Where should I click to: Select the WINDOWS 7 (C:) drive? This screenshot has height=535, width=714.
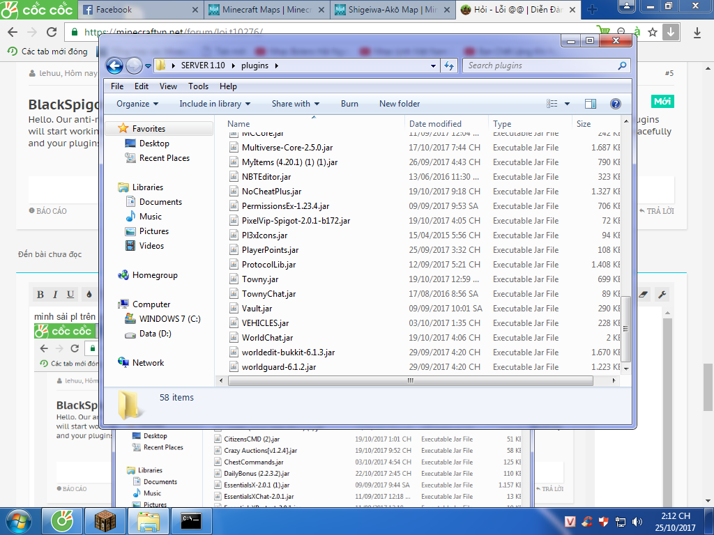coord(169,318)
